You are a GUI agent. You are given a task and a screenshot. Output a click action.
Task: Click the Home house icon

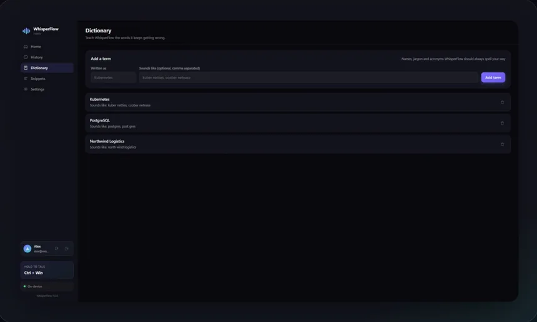click(26, 47)
